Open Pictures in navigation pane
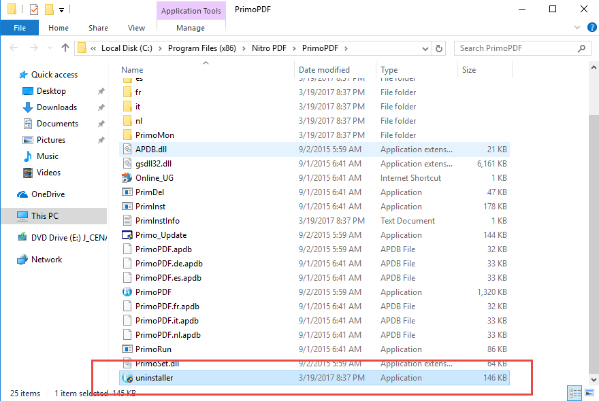 pyautogui.click(x=51, y=140)
